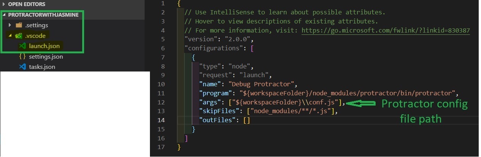Open launch.json in the explorer

coord(44,46)
